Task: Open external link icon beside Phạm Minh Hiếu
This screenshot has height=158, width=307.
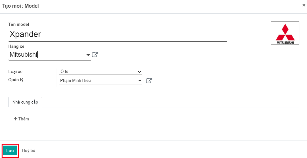Action: [x=149, y=81]
